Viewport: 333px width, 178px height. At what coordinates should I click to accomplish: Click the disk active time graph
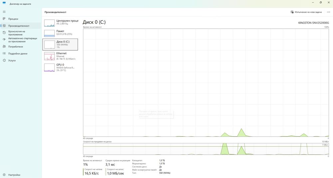pyautogui.click(x=206, y=83)
